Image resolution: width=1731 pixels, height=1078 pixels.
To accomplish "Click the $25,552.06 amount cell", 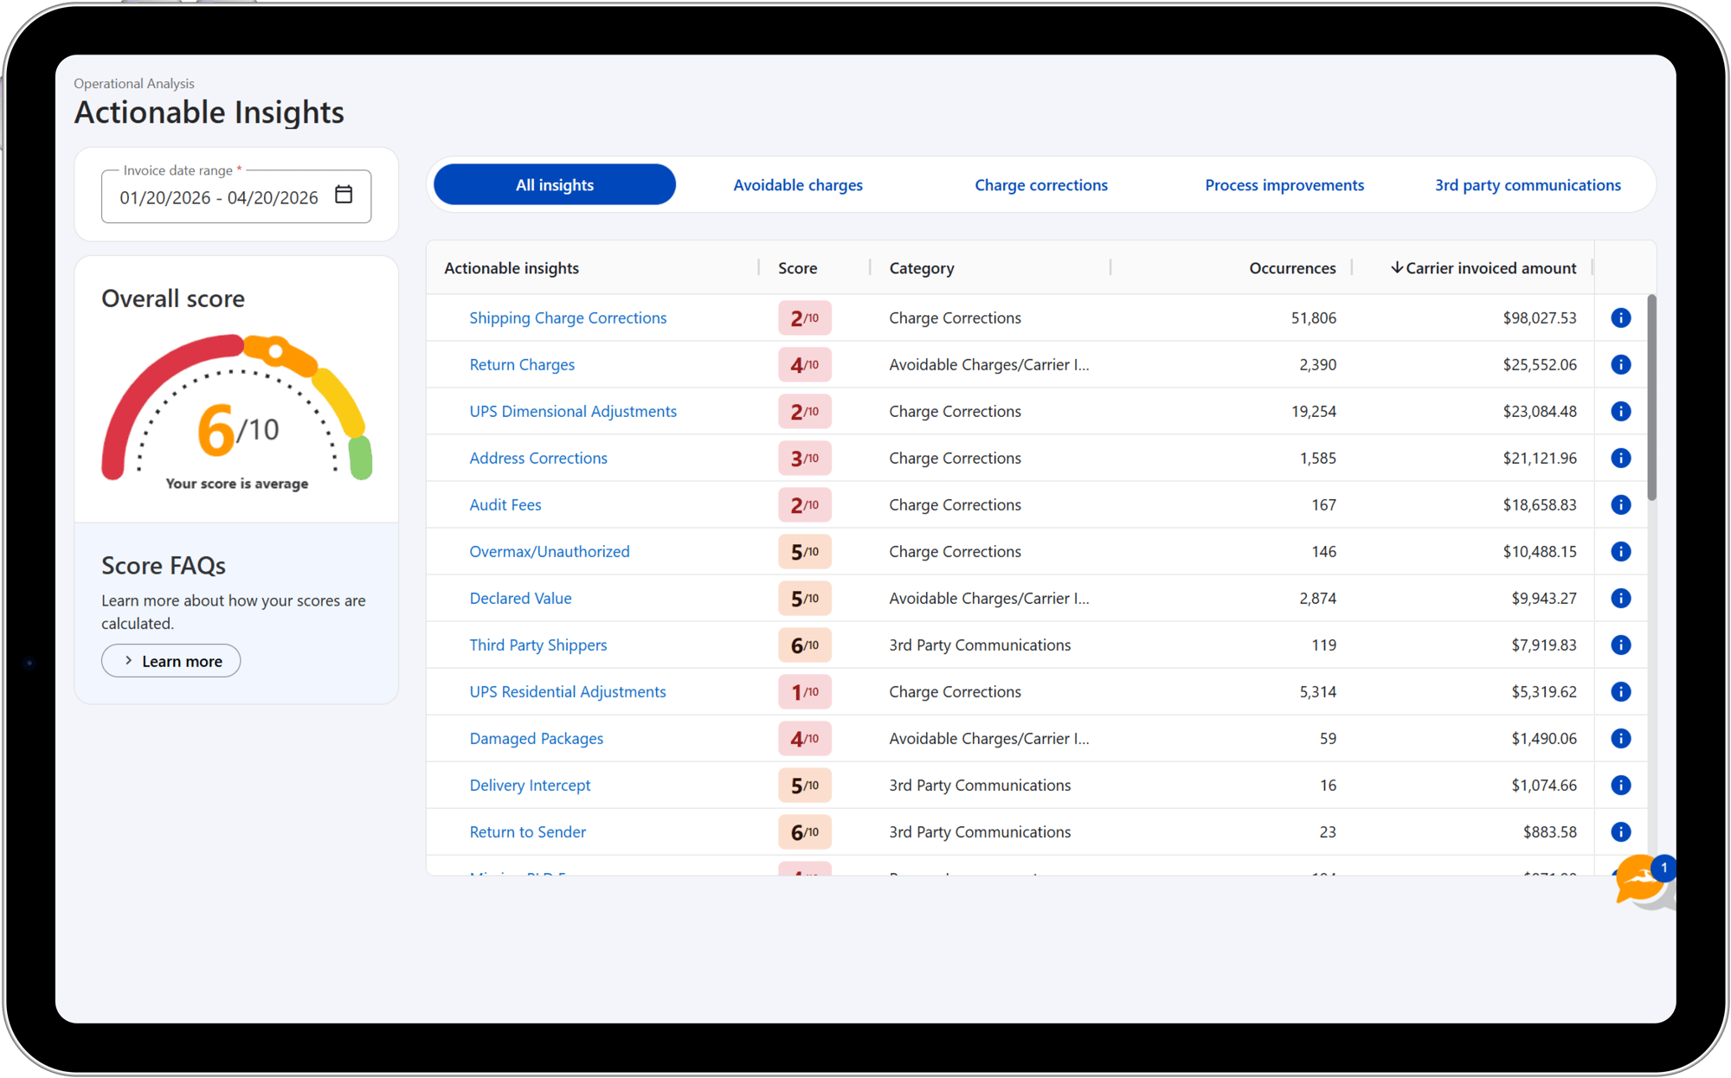I will click(1540, 364).
